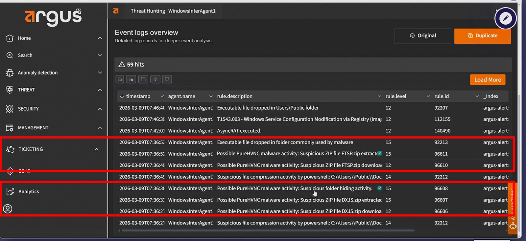This screenshot has height=241, width=526.
Task: Click the Anomaly detection bug icon
Action: click(x=10, y=73)
